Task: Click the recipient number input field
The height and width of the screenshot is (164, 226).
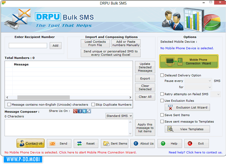Action: click(28, 45)
